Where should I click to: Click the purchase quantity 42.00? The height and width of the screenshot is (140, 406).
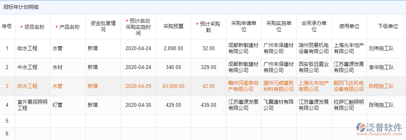coord(209,86)
